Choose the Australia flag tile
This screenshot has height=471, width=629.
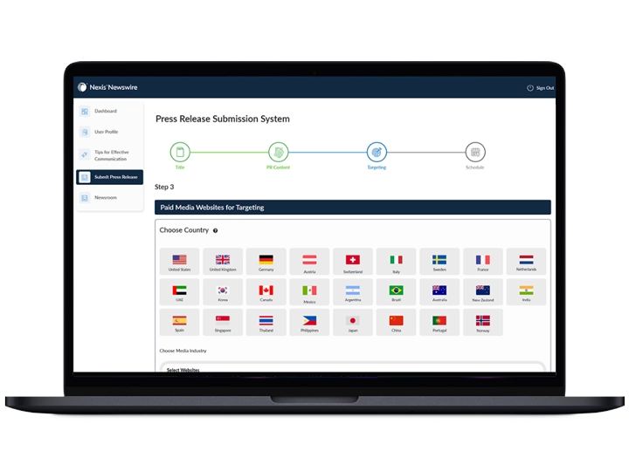(439, 292)
